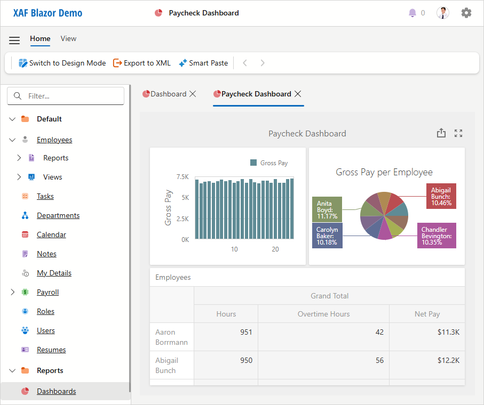The width and height of the screenshot is (484, 405).
Task: Click the Roles icon in sidebar
Action: click(x=25, y=311)
